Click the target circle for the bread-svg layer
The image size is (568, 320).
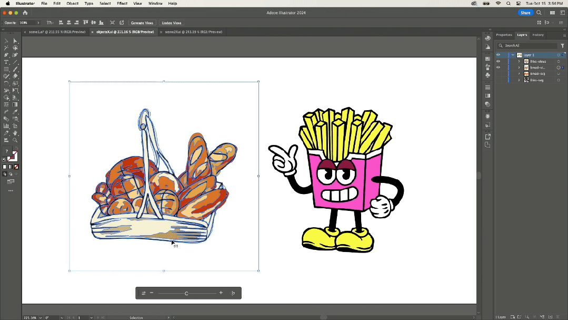point(558,74)
